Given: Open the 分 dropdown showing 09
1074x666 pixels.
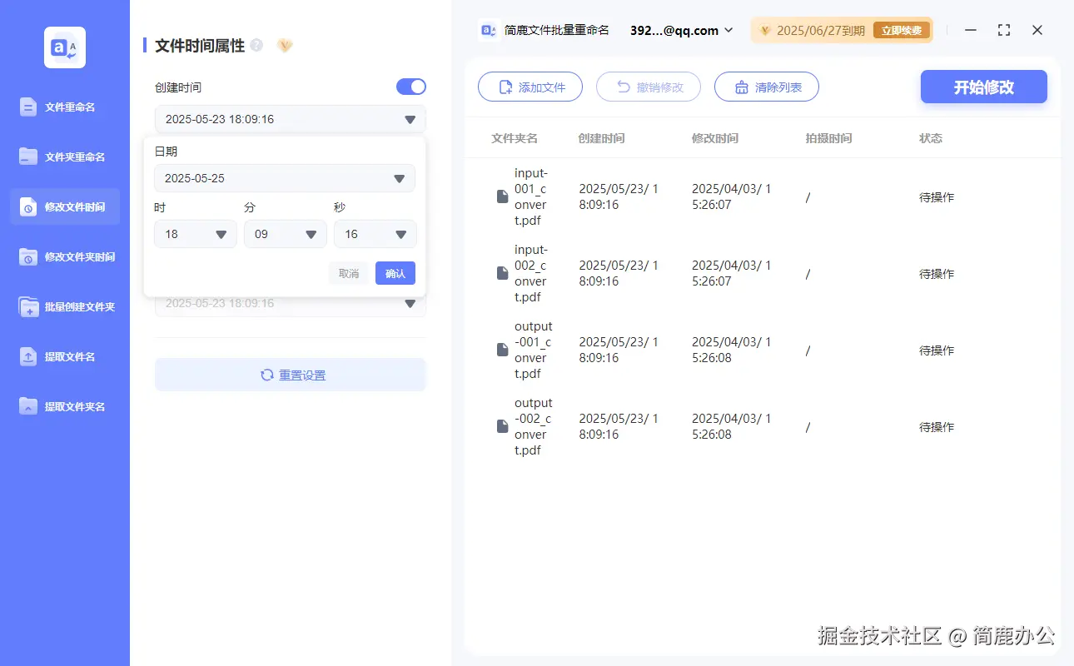Looking at the screenshot, I should click(x=286, y=234).
